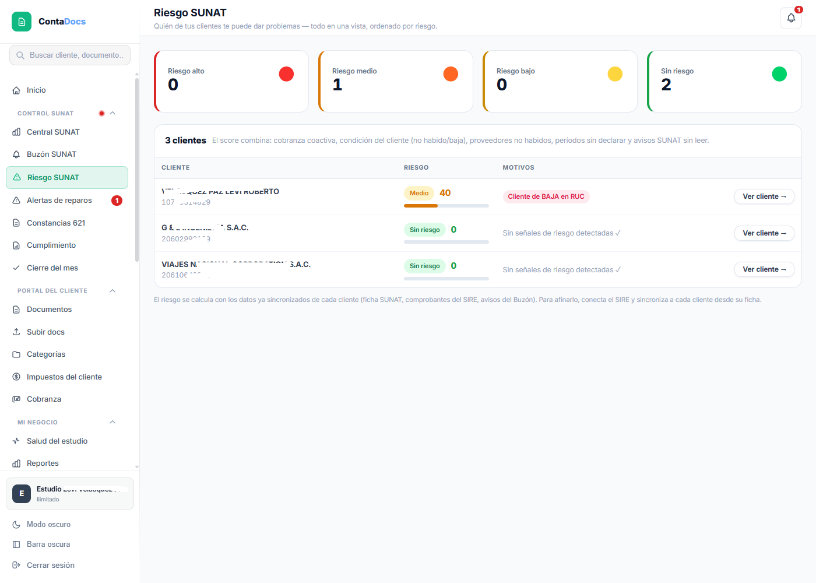Viewport: 816px width, 583px height.
Task: Collapse the PORTAL DEL CLIENTE section
Action: (112, 291)
